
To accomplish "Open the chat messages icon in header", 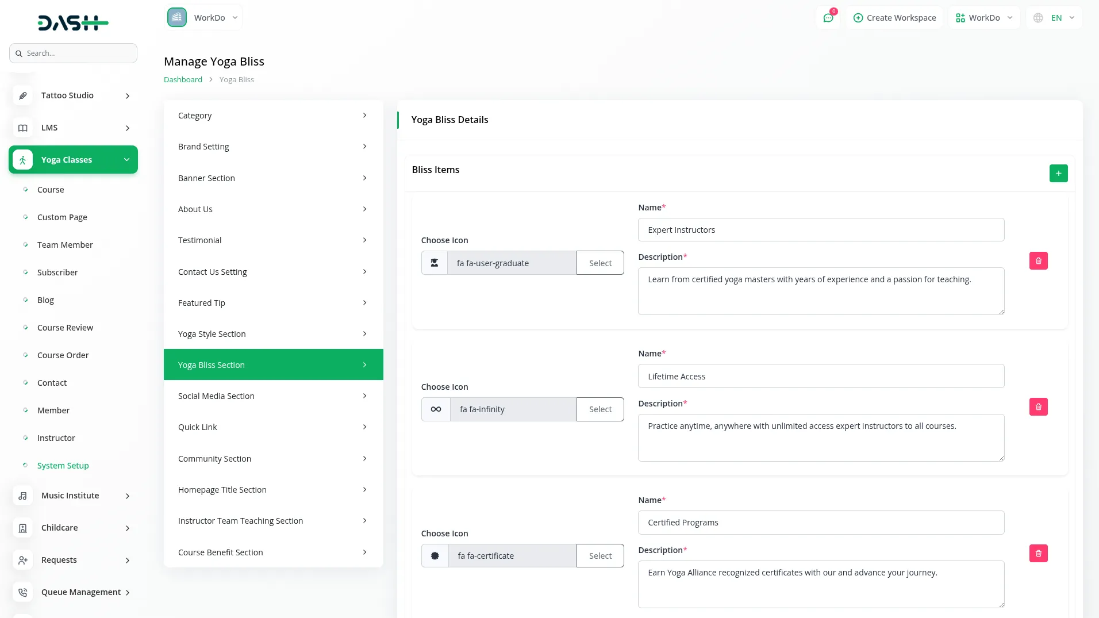I will pos(828,18).
